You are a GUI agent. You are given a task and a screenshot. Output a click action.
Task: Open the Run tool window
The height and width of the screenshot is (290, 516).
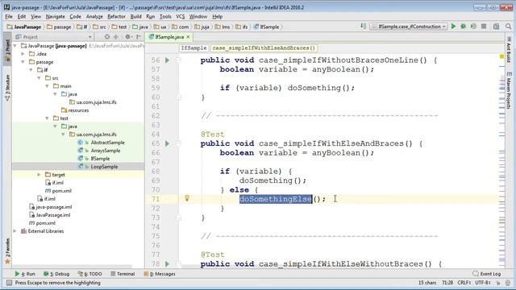[x=25, y=274]
